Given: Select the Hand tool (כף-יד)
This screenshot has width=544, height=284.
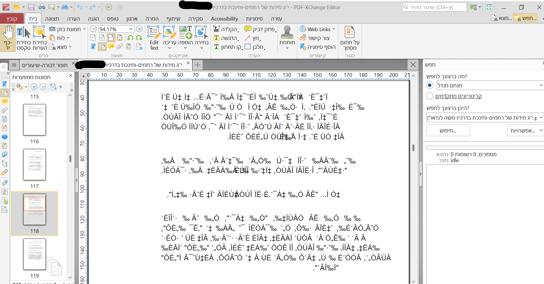Looking at the screenshot, I should coord(8,38).
